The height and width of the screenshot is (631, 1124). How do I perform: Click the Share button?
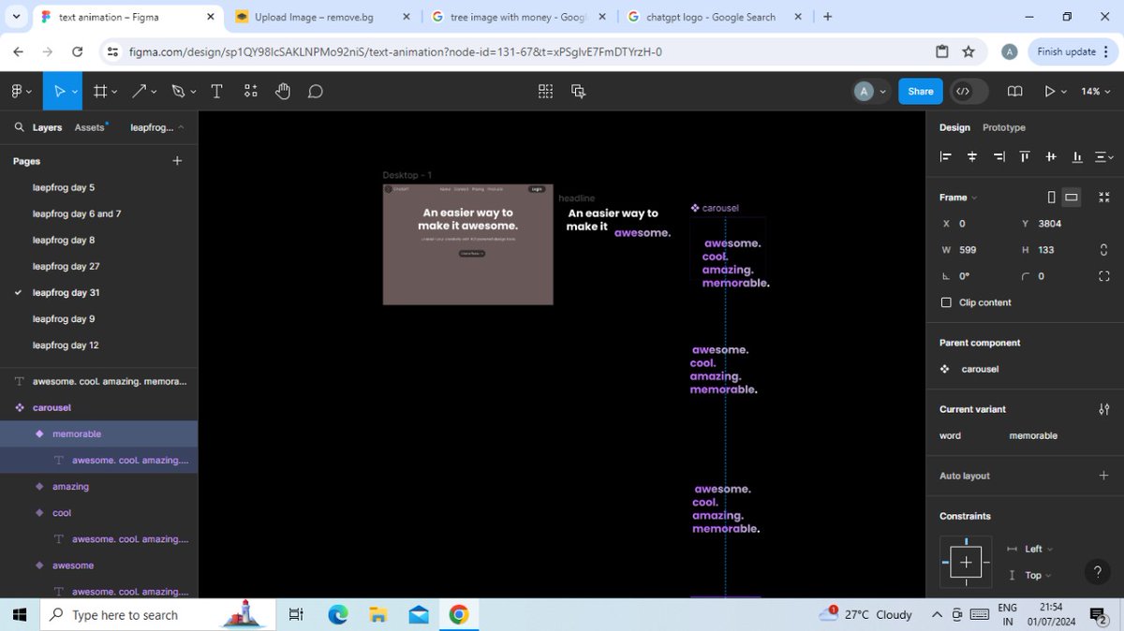pyautogui.click(x=921, y=91)
